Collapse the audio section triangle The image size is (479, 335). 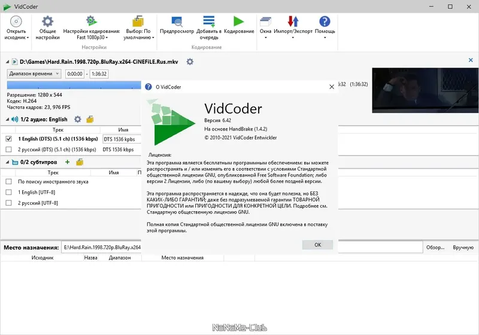[7, 119]
